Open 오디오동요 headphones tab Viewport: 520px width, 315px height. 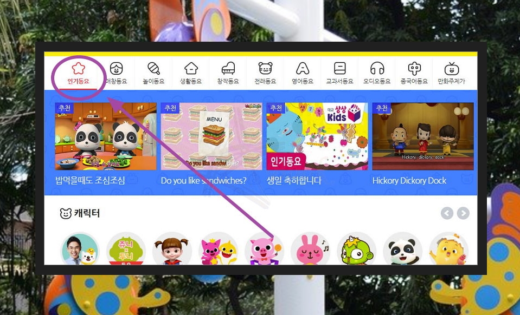click(377, 74)
